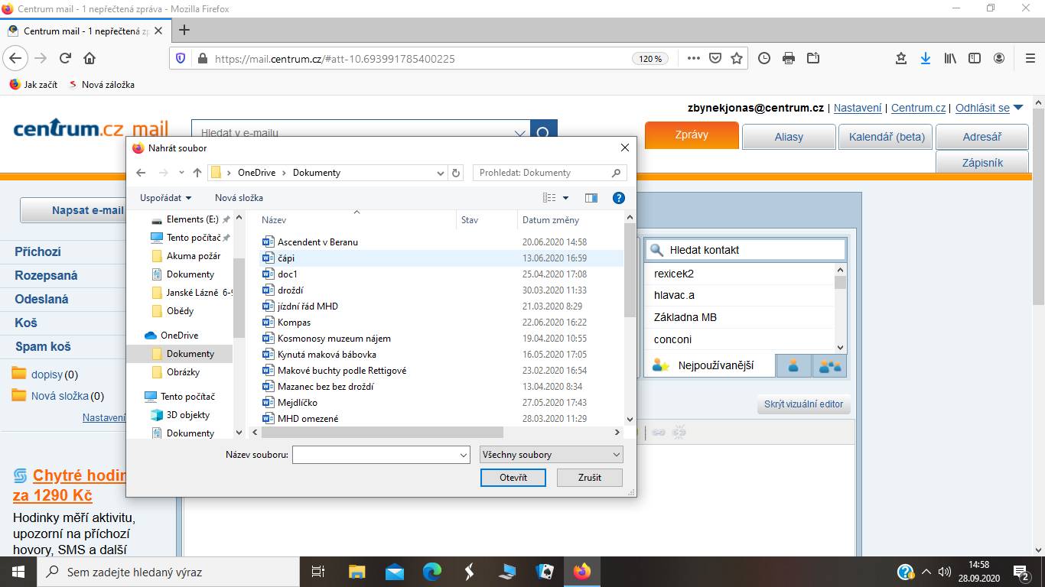
Task: Expand view options dropdown arrow
Action: click(x=566, y=198)
